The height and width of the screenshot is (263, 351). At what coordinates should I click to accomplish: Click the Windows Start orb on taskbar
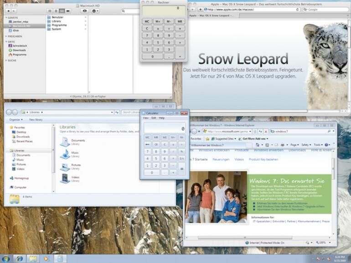click(x=5, y=259)
